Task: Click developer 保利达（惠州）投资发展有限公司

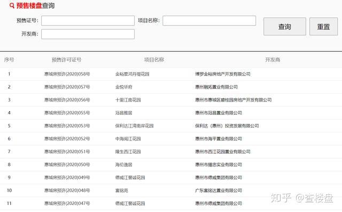Action: coord(227,125)
